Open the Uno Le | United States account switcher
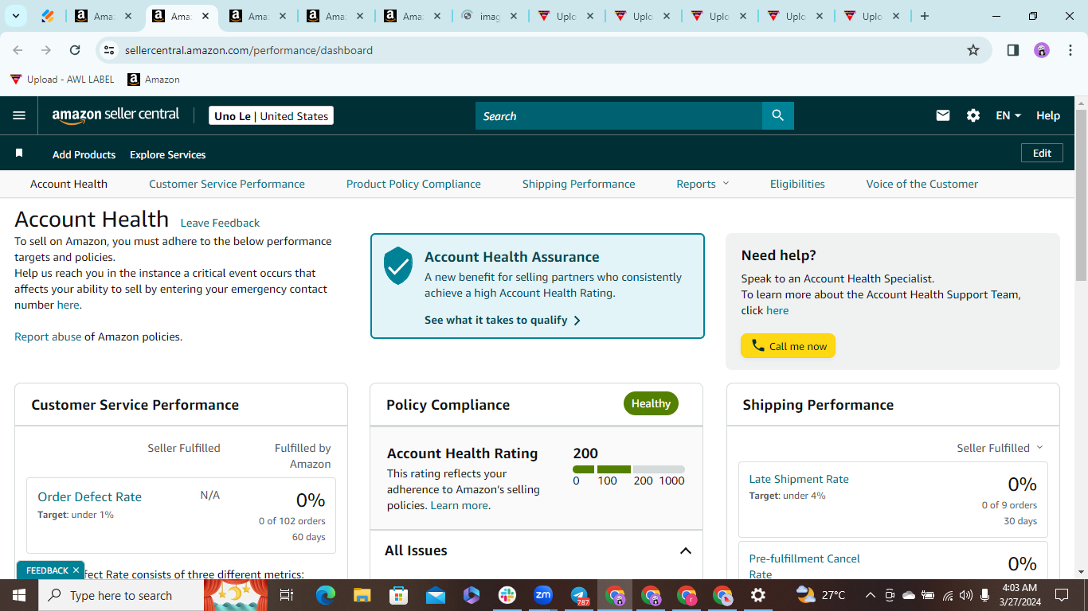This screenshot has width=1088, height=611. [x=271, y=115]
